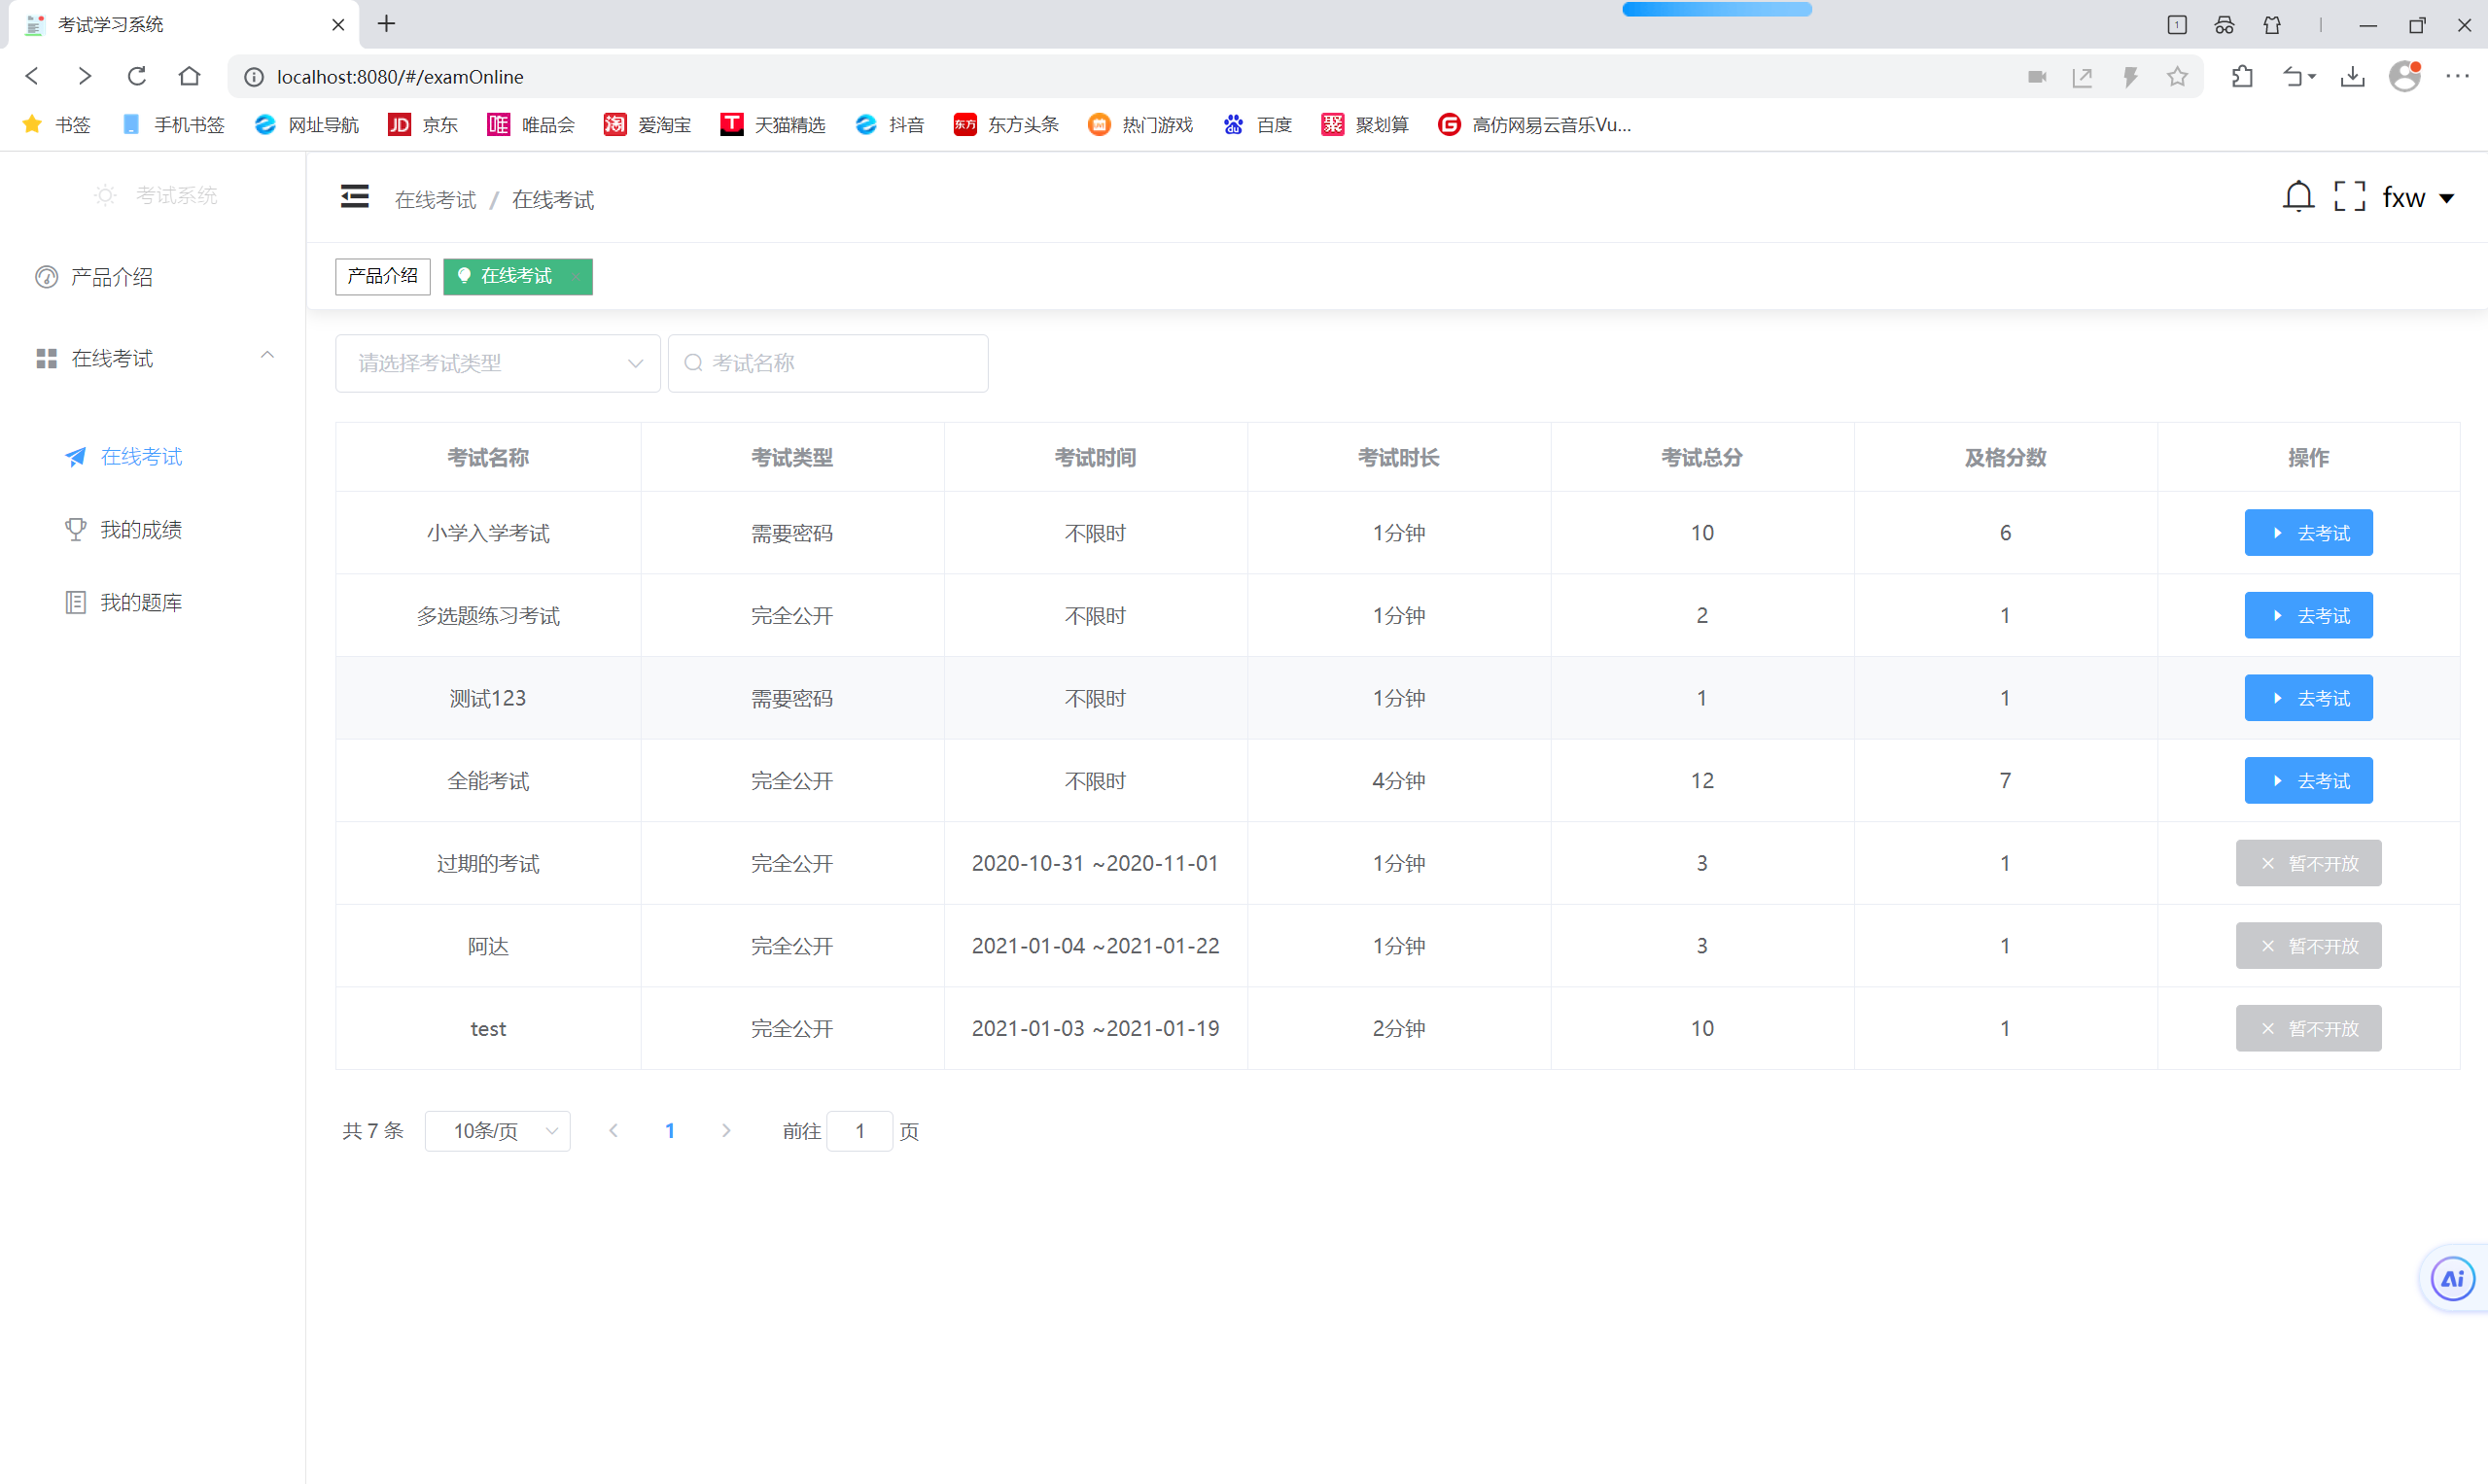Screen dimensions: 2488x1484
Task: Switch to the 产品介绍 tag tab
Action: click(382, 276)
